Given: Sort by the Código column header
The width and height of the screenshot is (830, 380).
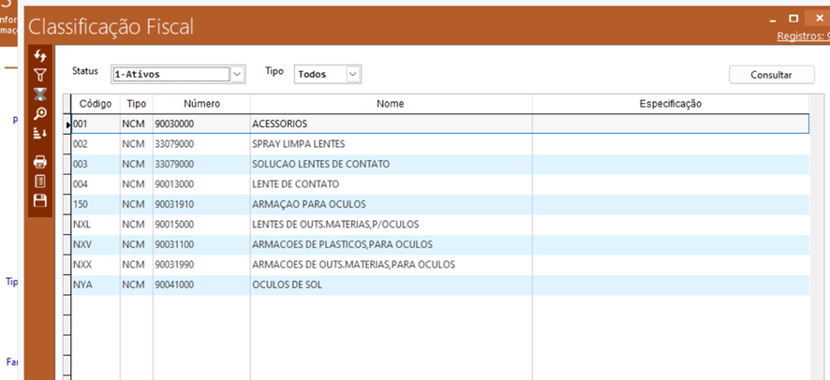Looking at the screenshot, I should pyautogui.click(x=95, y=104).
